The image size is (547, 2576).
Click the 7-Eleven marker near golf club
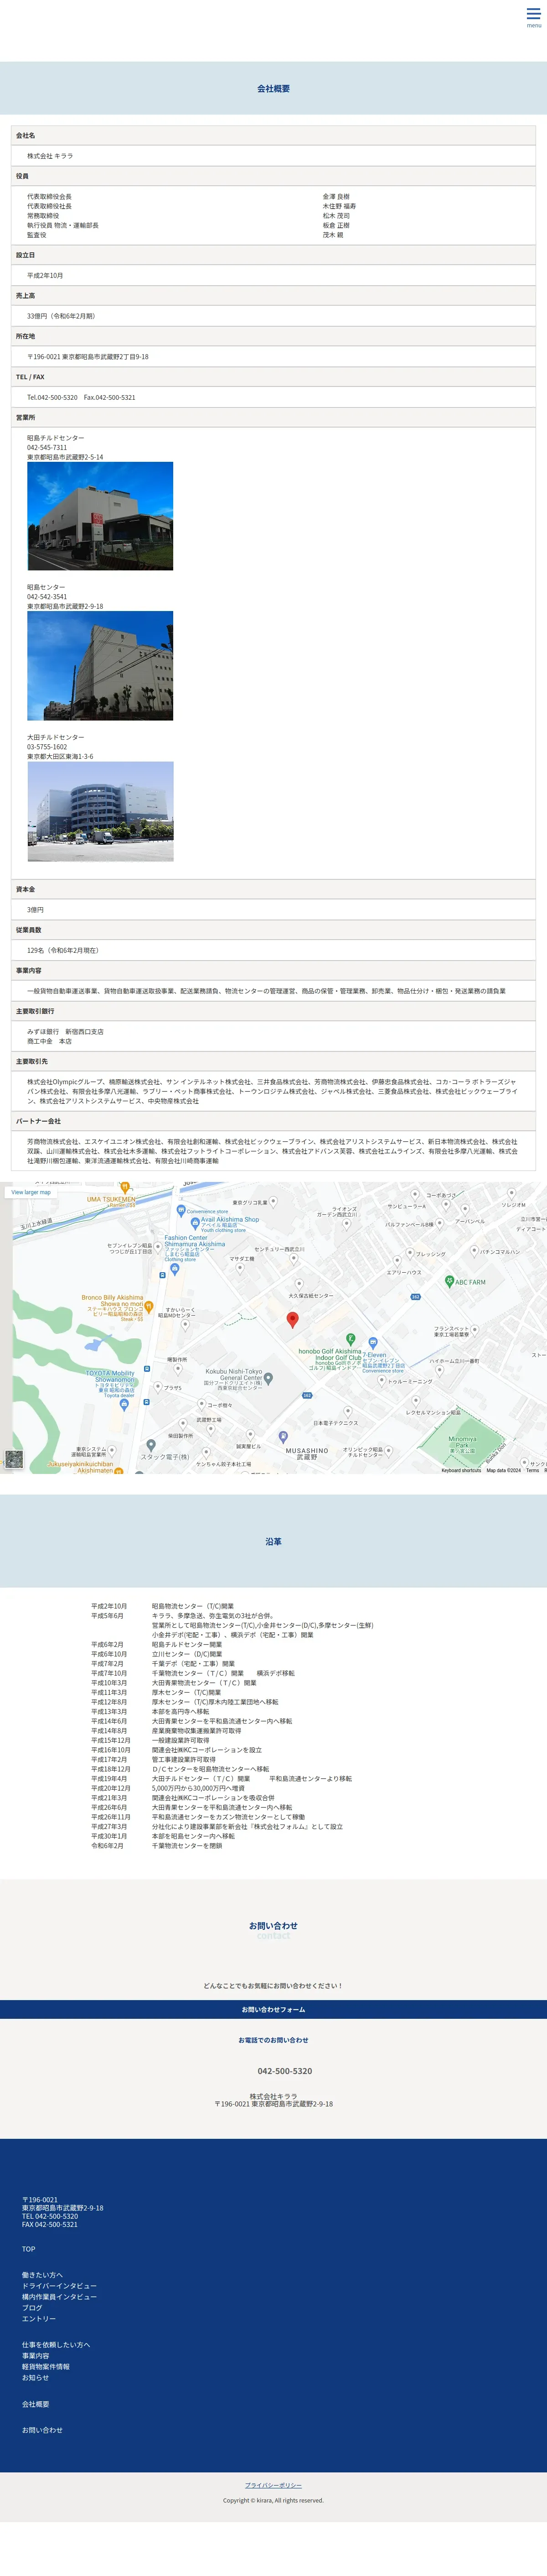click(x=372, y=1343)
